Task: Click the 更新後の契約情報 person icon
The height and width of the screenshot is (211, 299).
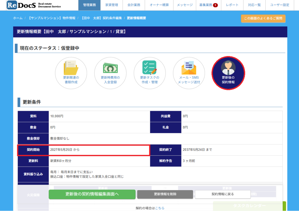Action: pos(228,73)
